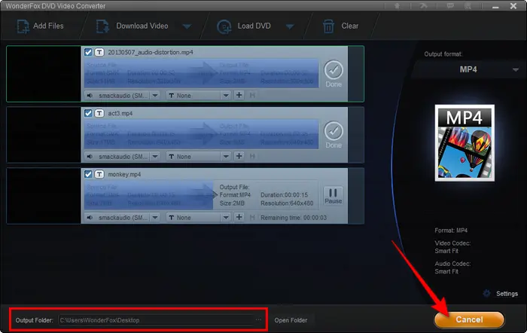527x333 pixels.
Task: Click the Video Codec: Smart Fit text
Action: point(452,247)
